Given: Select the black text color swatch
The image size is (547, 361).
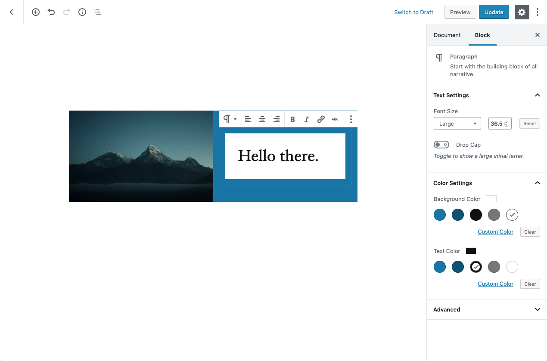Looking at the screenshot, I should coord(476,267).
